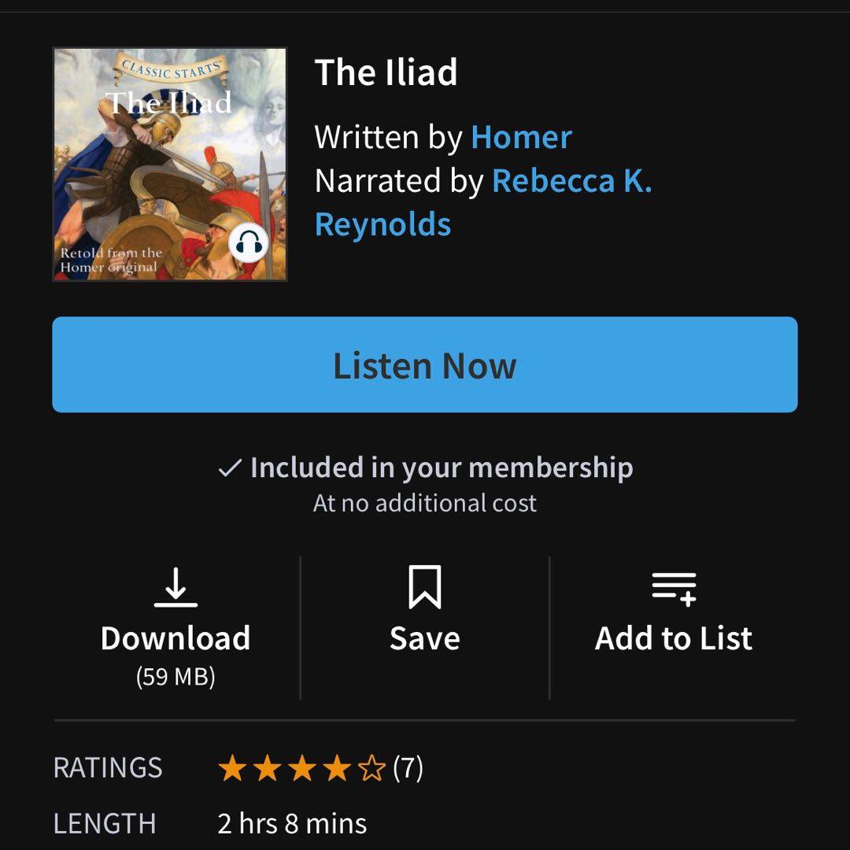The width and height of the screenshot is (850, 850).
Task: Click the membership checkmark icon
Action: pos(229,469)
